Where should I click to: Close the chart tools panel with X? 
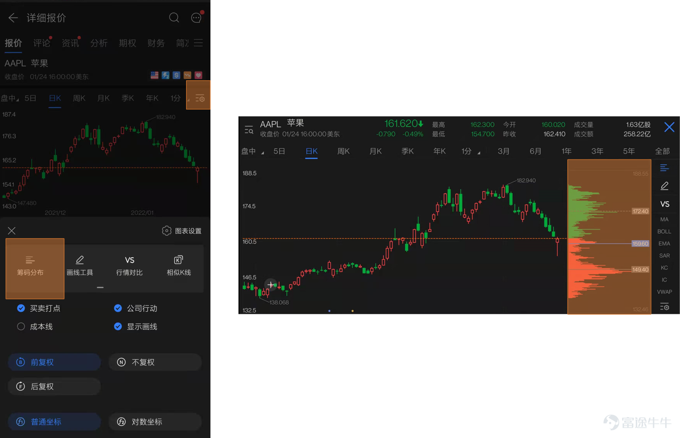(11, 230)
